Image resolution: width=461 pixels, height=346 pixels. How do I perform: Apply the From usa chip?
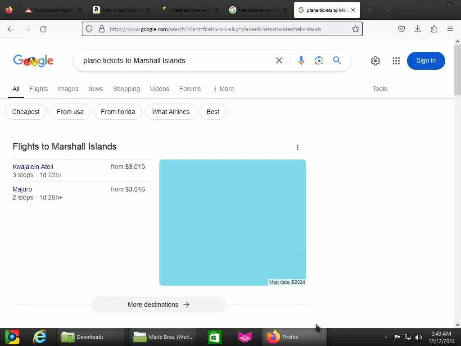click(x=70, y=112)
